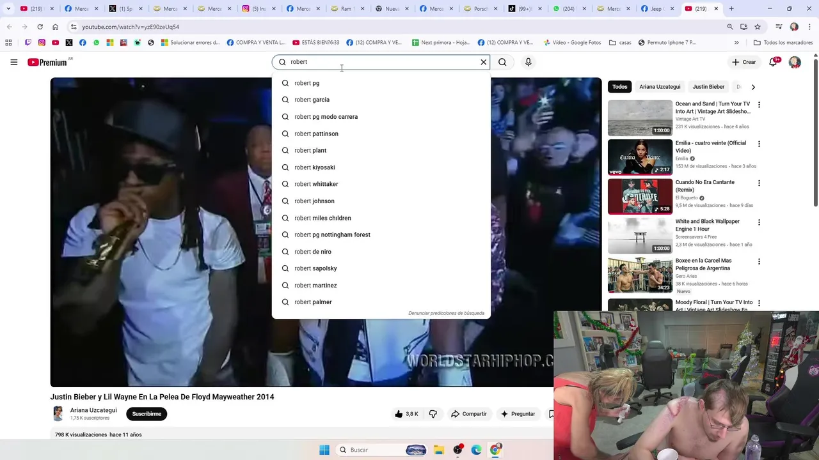Viewport: 819px width, 460px height.
Task: Open Todos los marcadores folder
Action: [x=783, y=43]
